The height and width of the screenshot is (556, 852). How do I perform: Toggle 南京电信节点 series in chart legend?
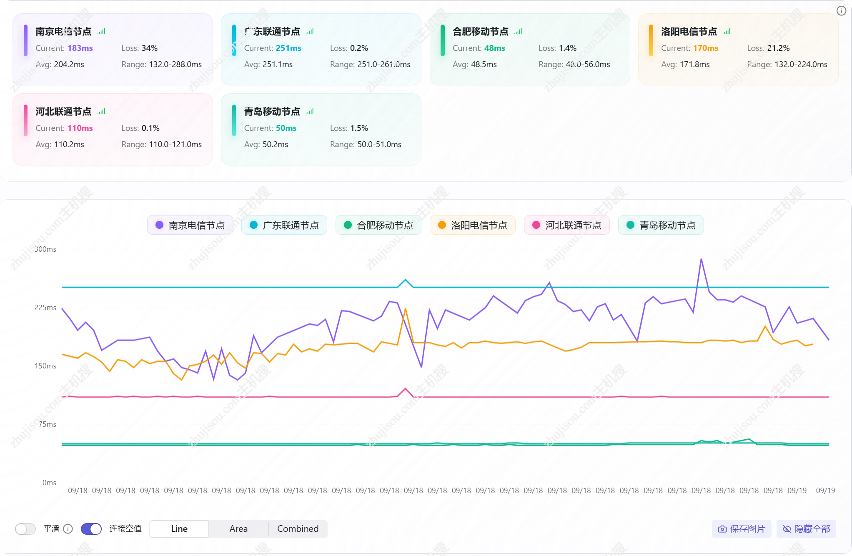(190, 225)
